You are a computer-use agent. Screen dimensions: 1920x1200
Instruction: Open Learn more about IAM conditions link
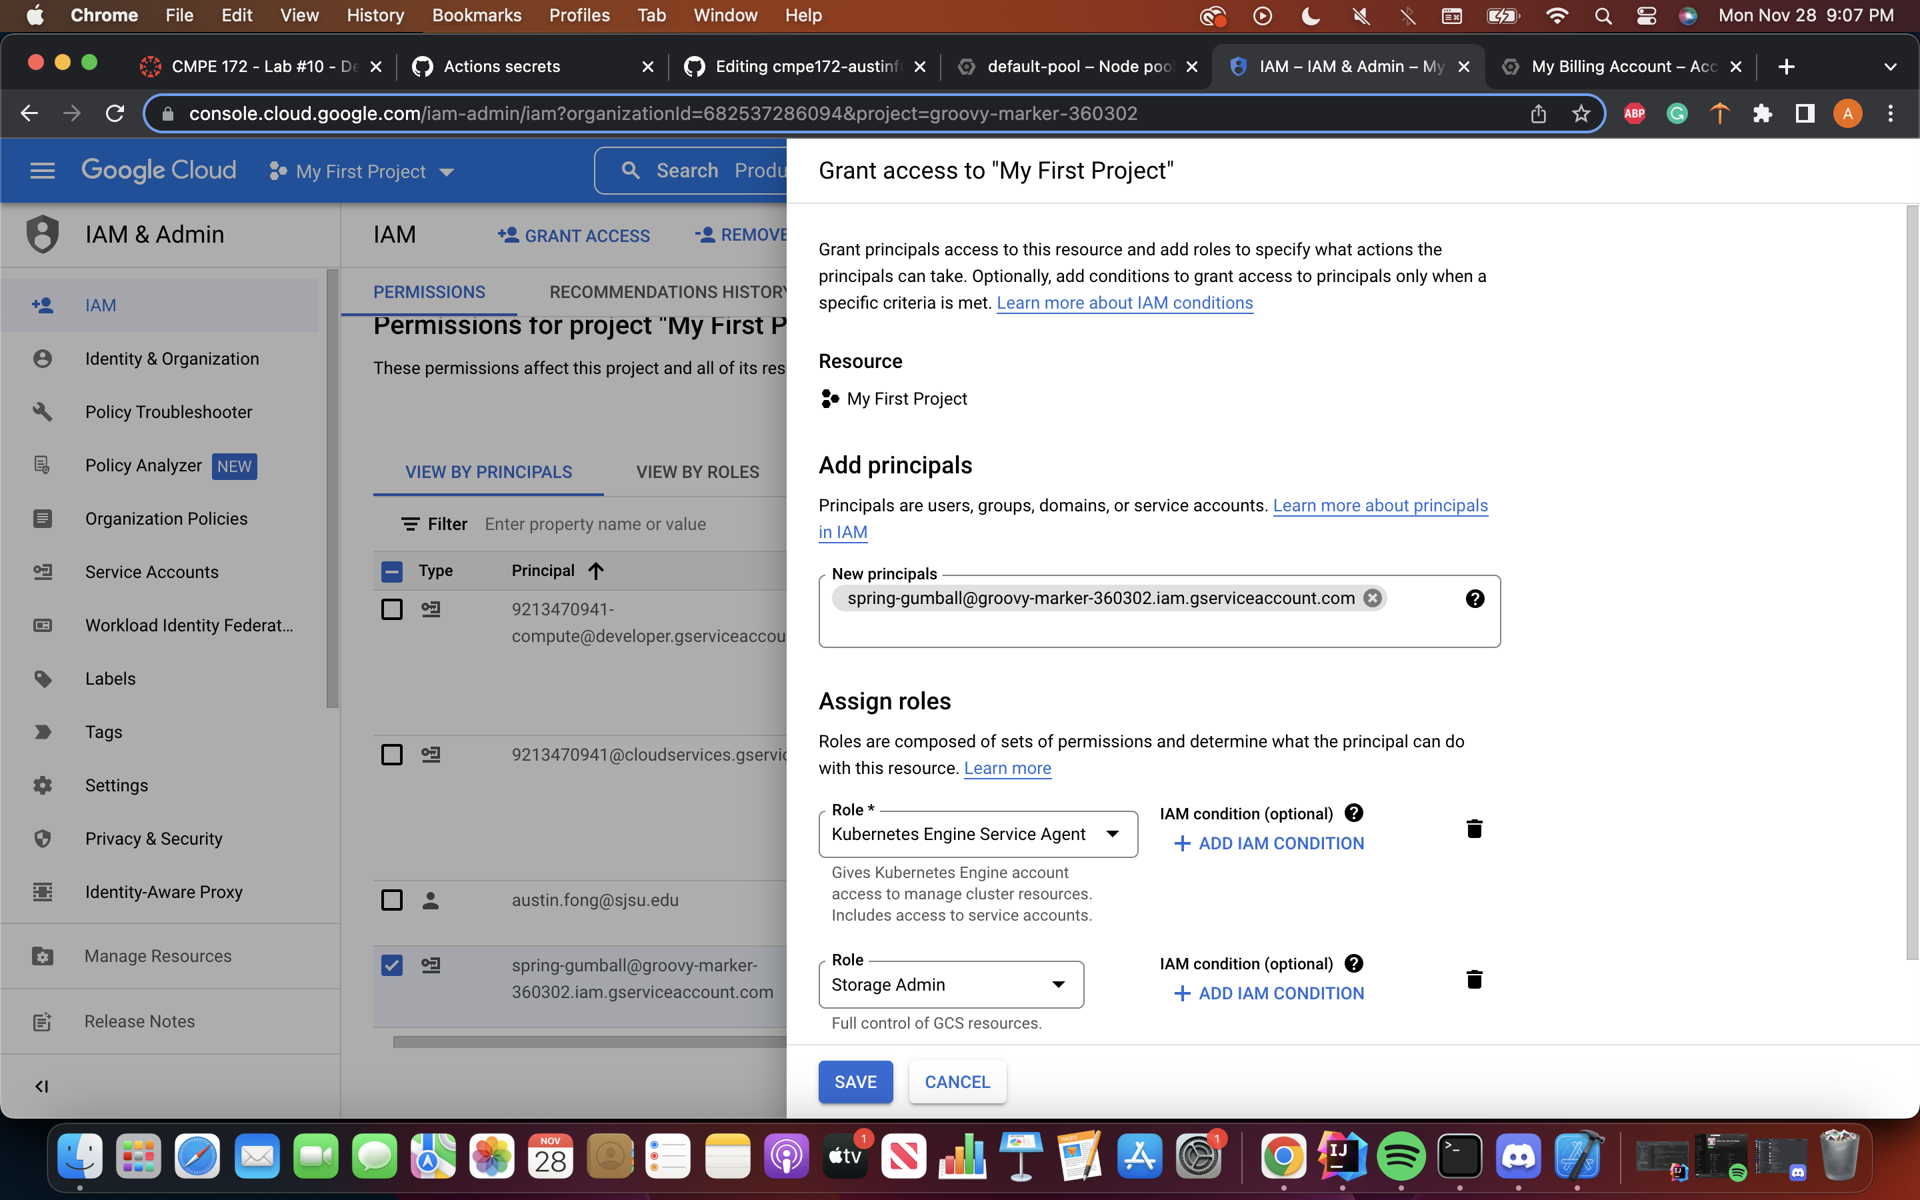1124,303
